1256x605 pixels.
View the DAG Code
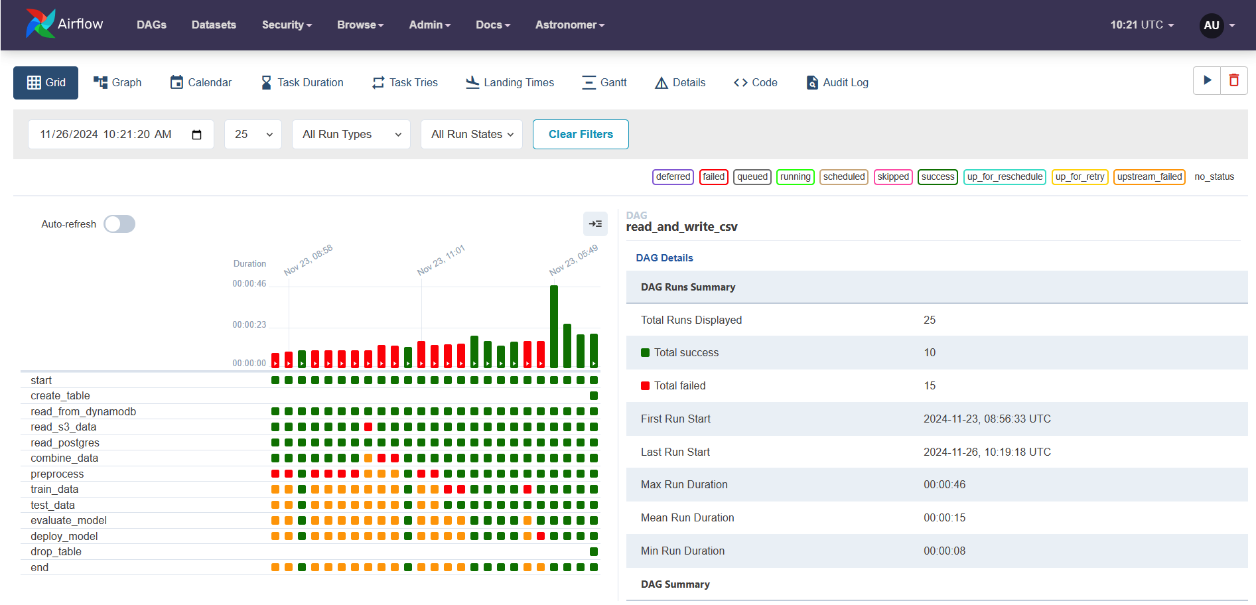tap(755, 83)
